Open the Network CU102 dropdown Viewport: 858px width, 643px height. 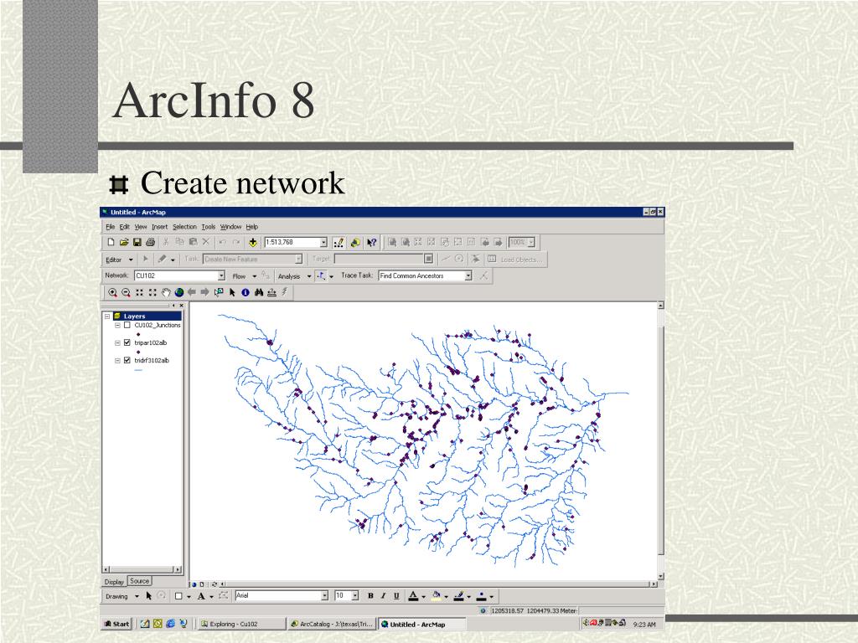[221, 275]
